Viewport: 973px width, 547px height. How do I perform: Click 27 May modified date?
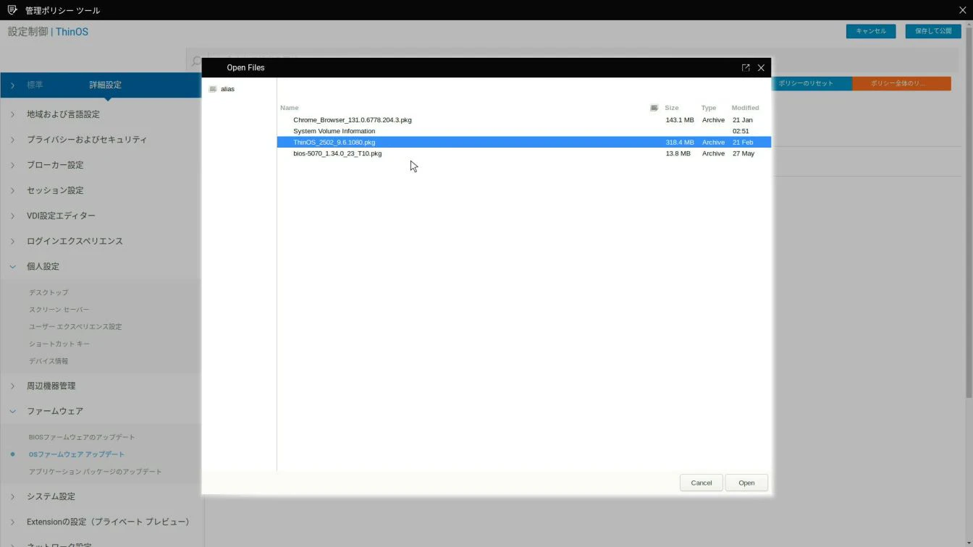coord(744,153)
